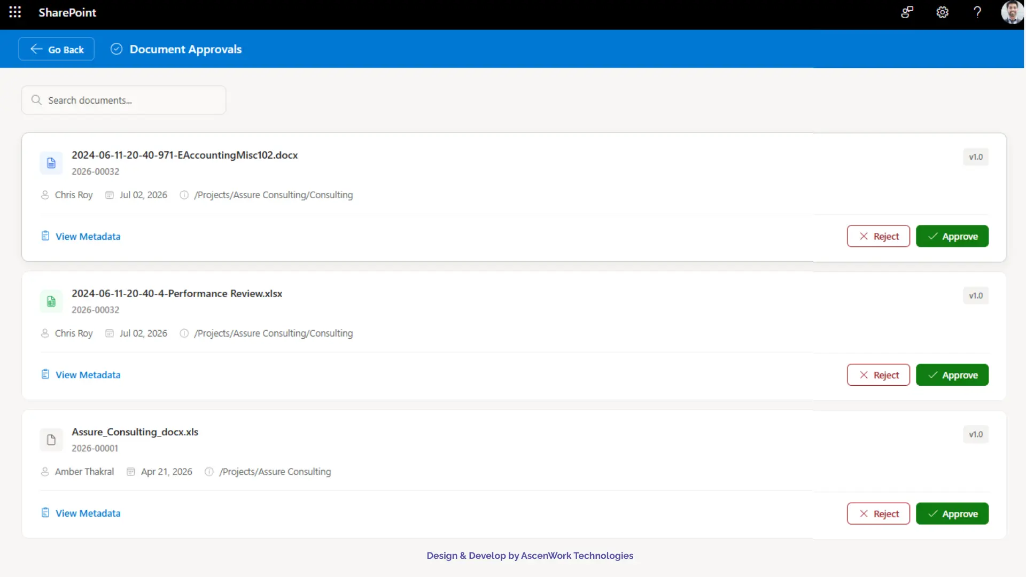Reject the Assure_Consulting_docx.xls document
This screenshot has height=577, width=1026.
(x=879, y=513)
